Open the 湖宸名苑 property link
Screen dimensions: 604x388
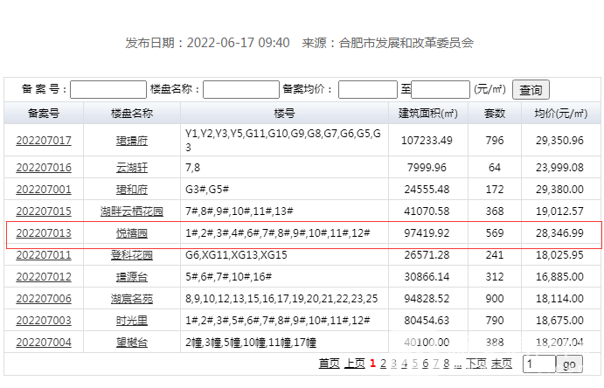pyautogui.click(x=132, y=299)
